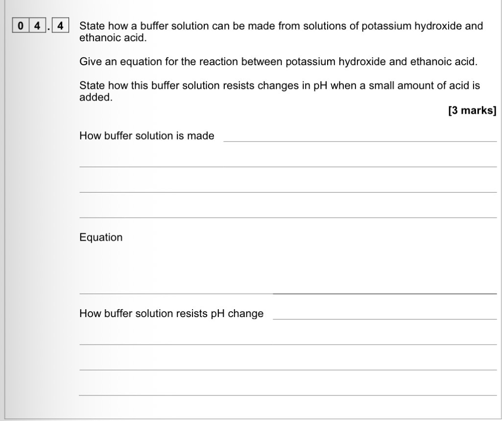Click the question number box containing "0"

[21, 26]
